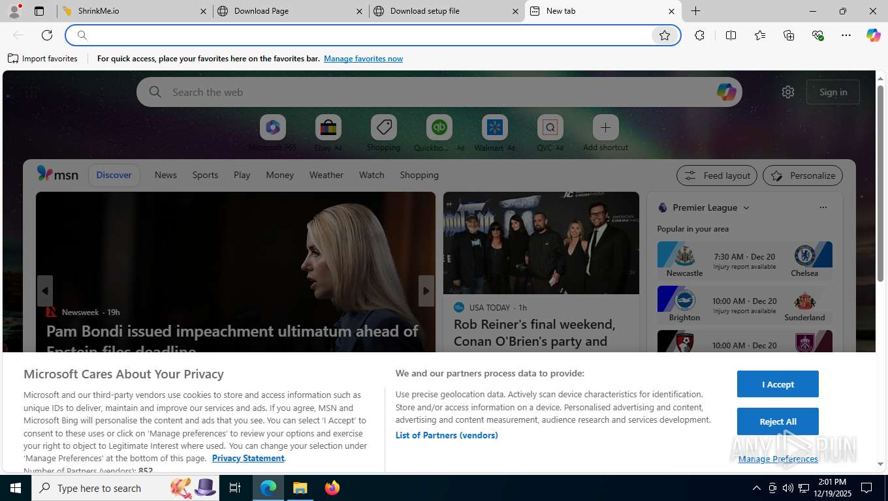Open the Privacy Statement link
Screen dimensions: 888x501
(x=248, y=458)
